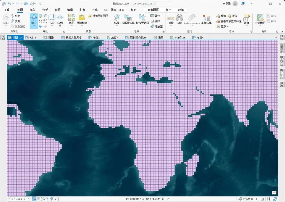
Task: Click the Cut (剪切) scissors button
Action: [x=16, y=16]
